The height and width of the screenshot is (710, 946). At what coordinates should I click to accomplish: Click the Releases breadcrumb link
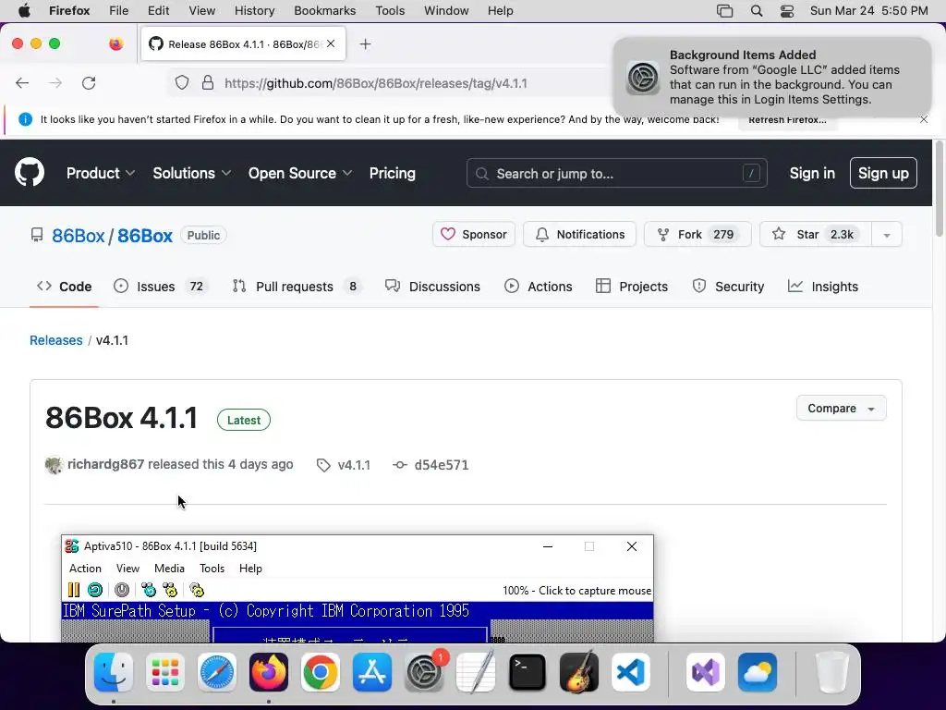click(x=56, y=340)
